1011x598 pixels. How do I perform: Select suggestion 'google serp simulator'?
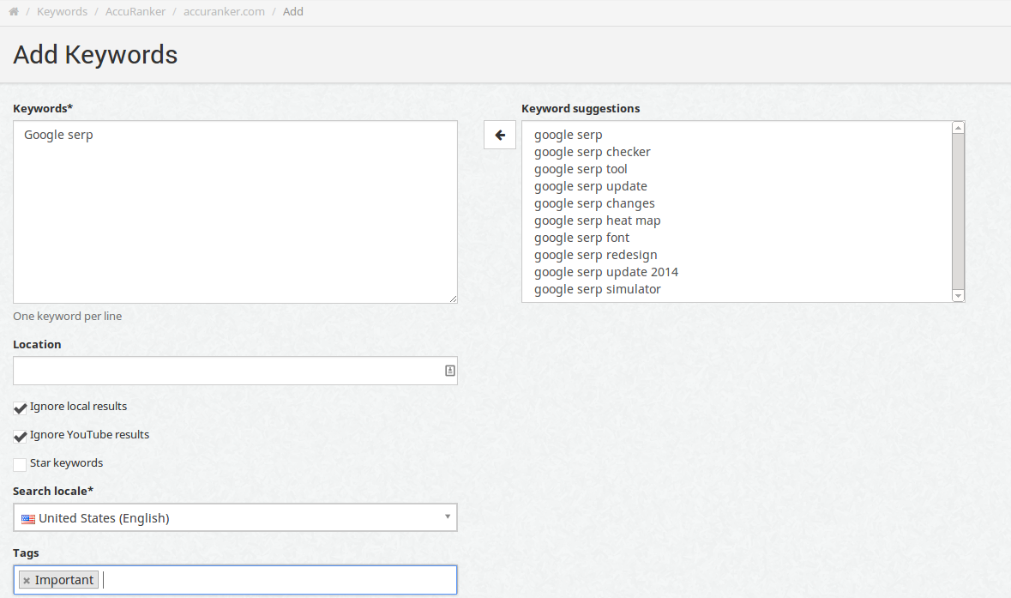[597, 290]
